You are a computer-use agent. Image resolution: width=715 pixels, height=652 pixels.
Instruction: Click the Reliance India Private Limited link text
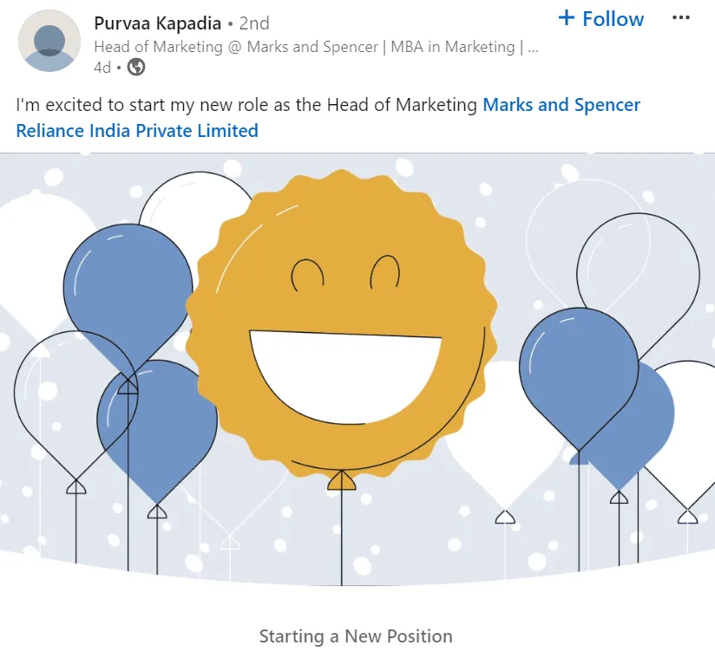(x=137, y=131)
